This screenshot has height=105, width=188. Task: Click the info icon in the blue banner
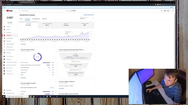(4, 7)
